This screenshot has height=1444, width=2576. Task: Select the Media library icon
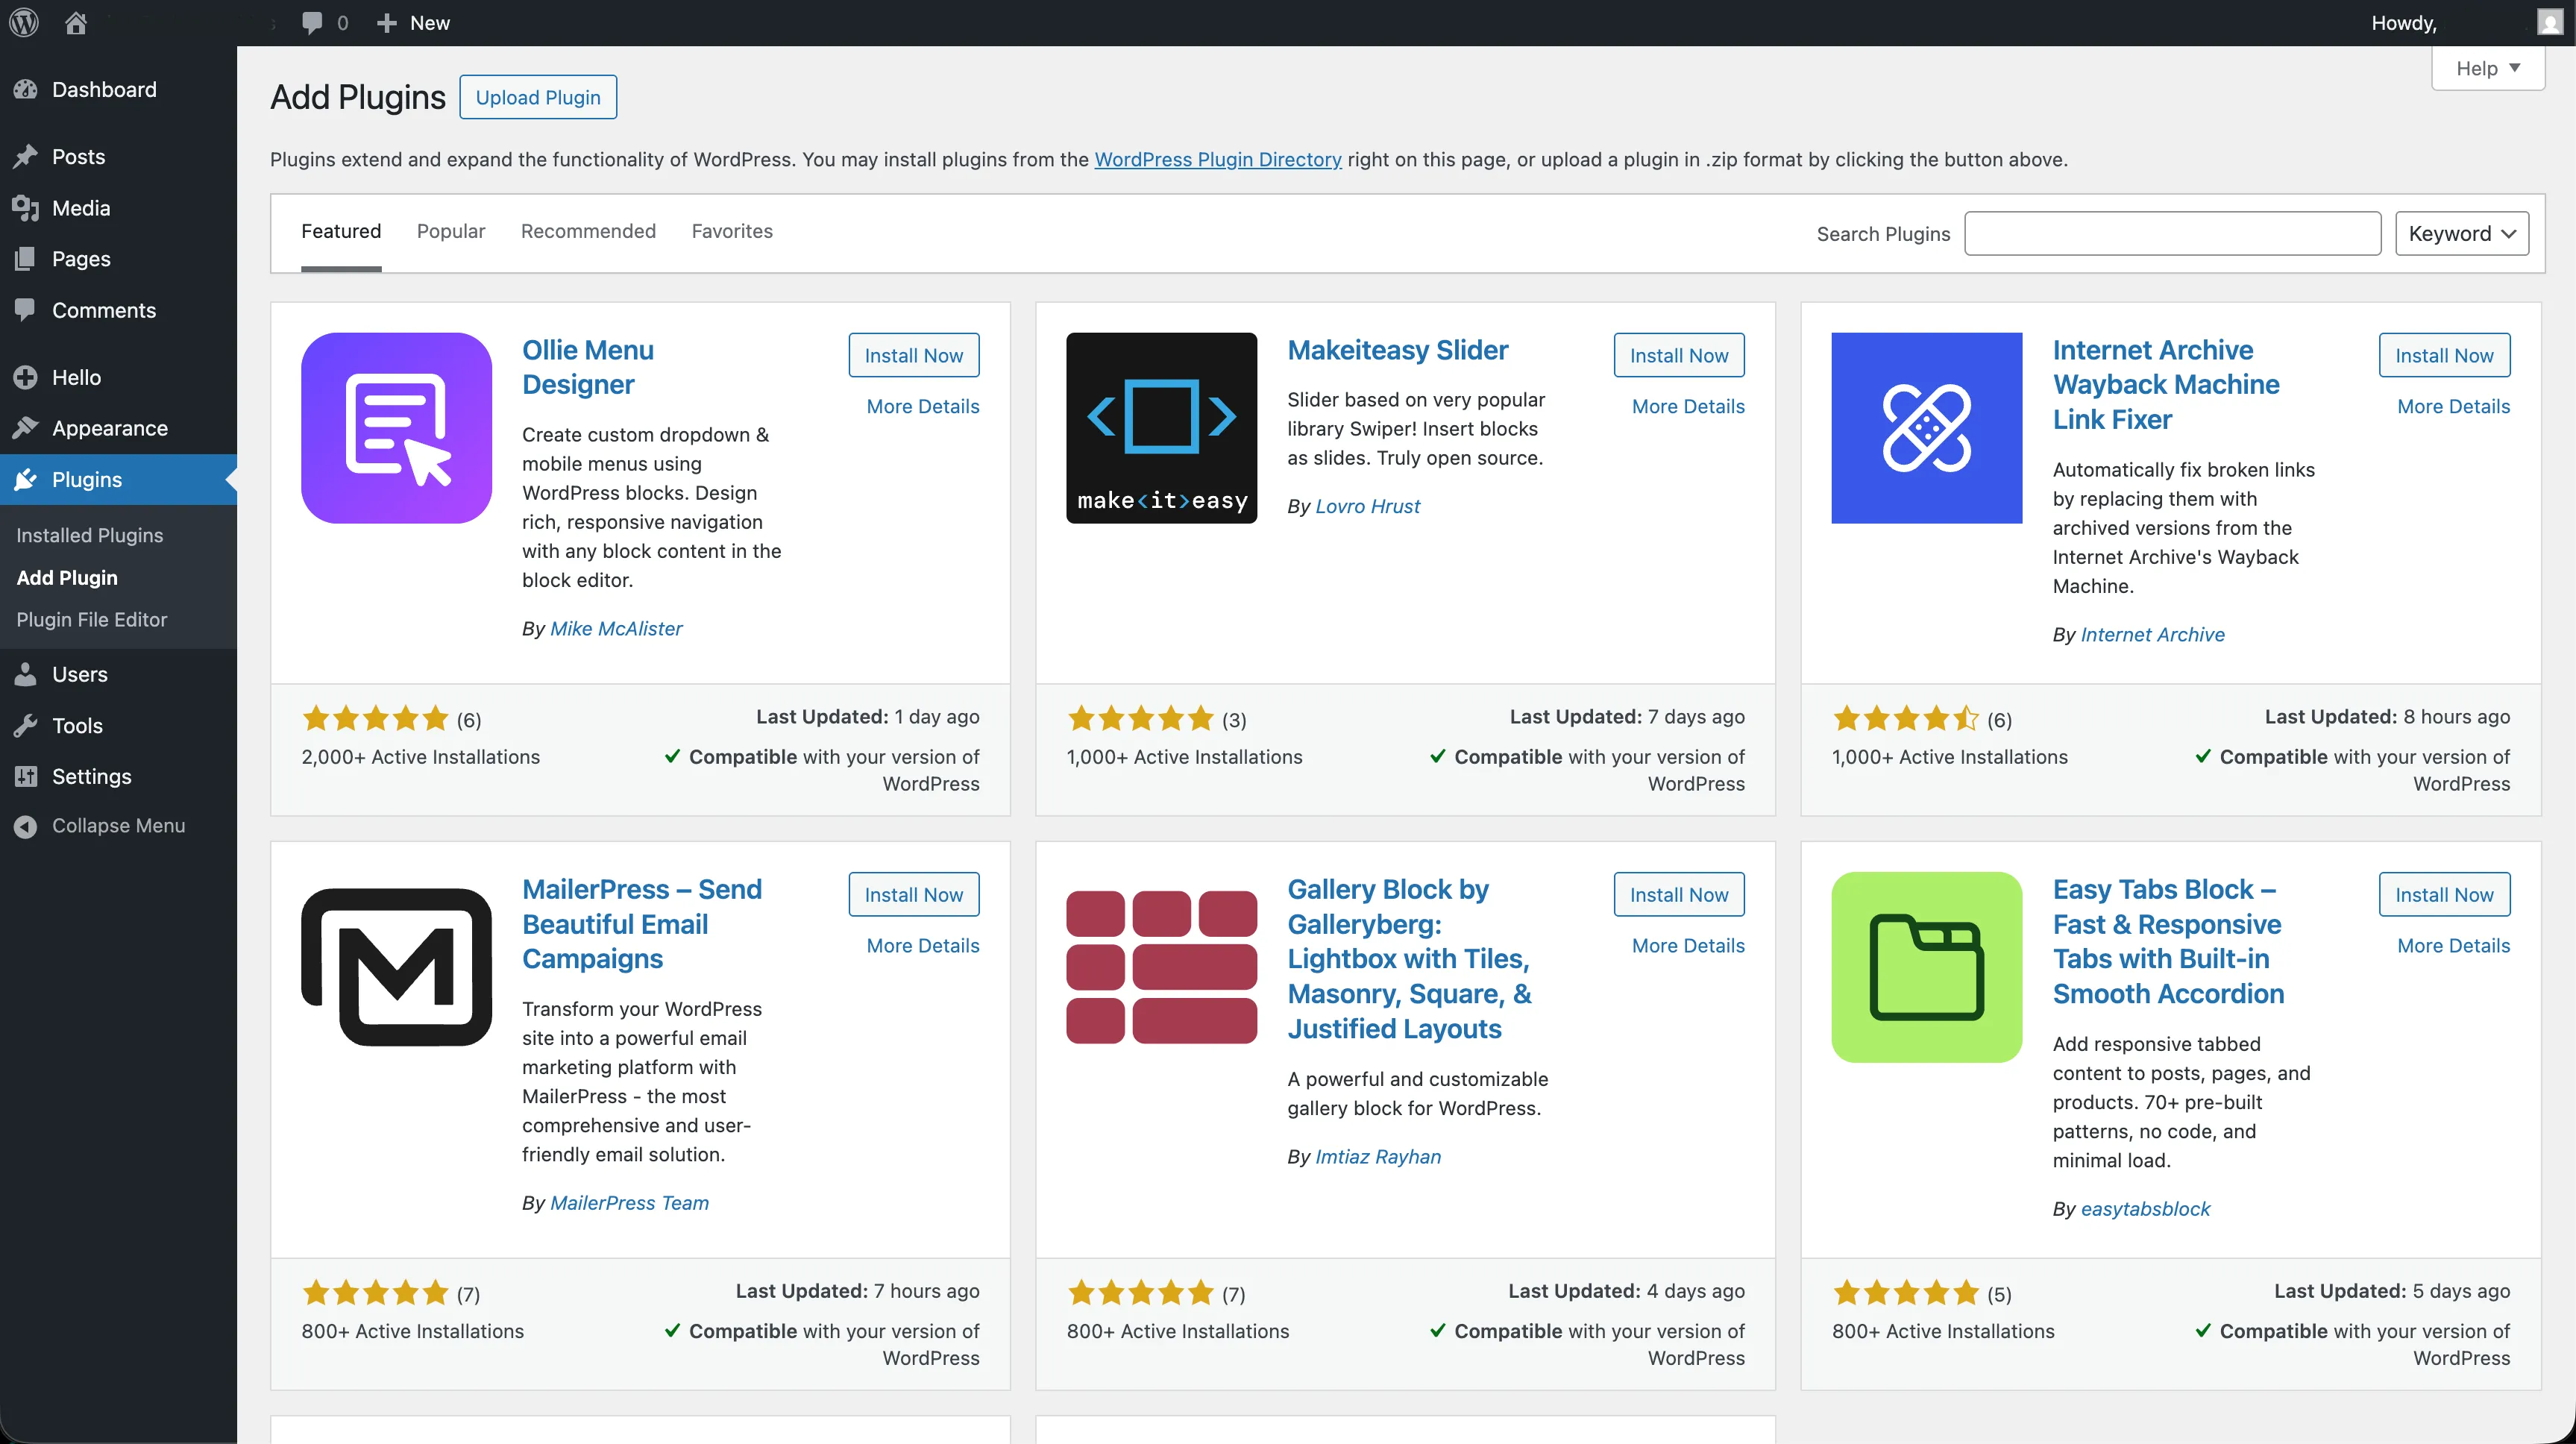point(27,208)
